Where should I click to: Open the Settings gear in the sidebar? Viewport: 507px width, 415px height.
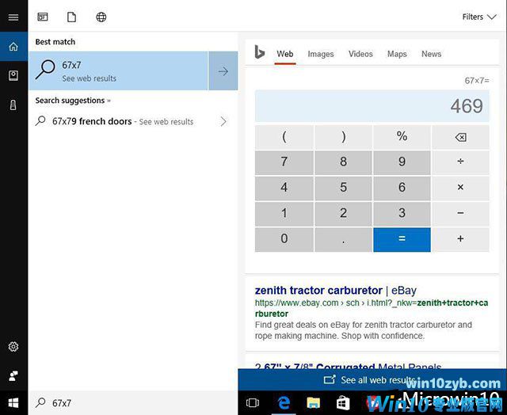click(x=13, y=347)
